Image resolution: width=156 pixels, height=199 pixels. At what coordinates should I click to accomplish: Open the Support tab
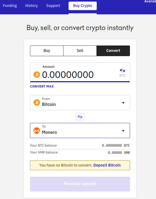(x=53, y=6)
